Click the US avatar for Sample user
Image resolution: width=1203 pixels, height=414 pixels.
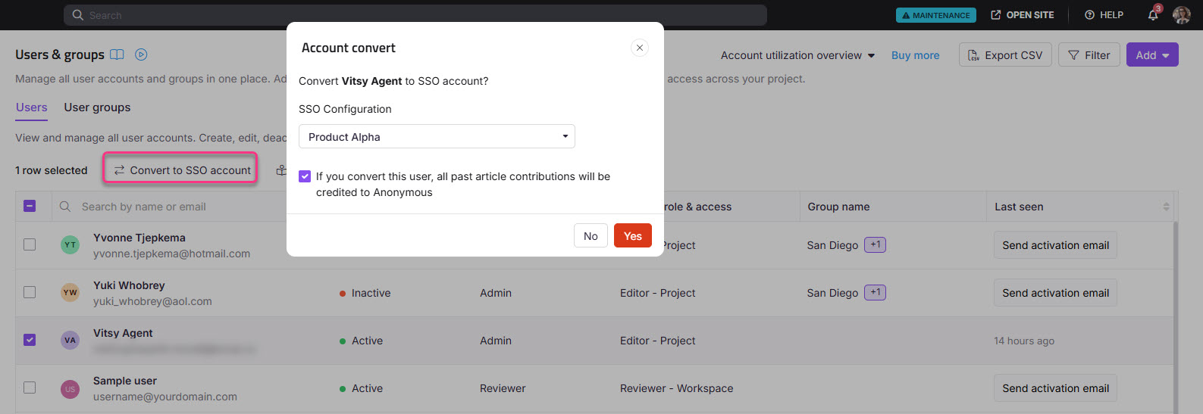pos(70,389)
